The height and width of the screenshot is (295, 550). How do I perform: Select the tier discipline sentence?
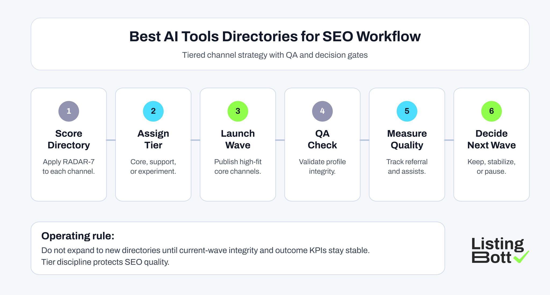click(x=106, y=261)
